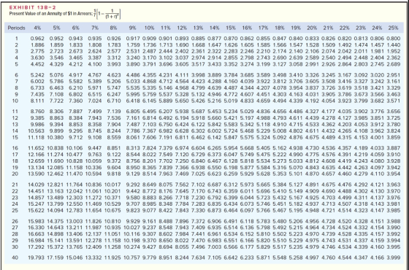
Task: Click the "Present Value of an Annuity of $1 in Arrears" caption
Action: 51,14
